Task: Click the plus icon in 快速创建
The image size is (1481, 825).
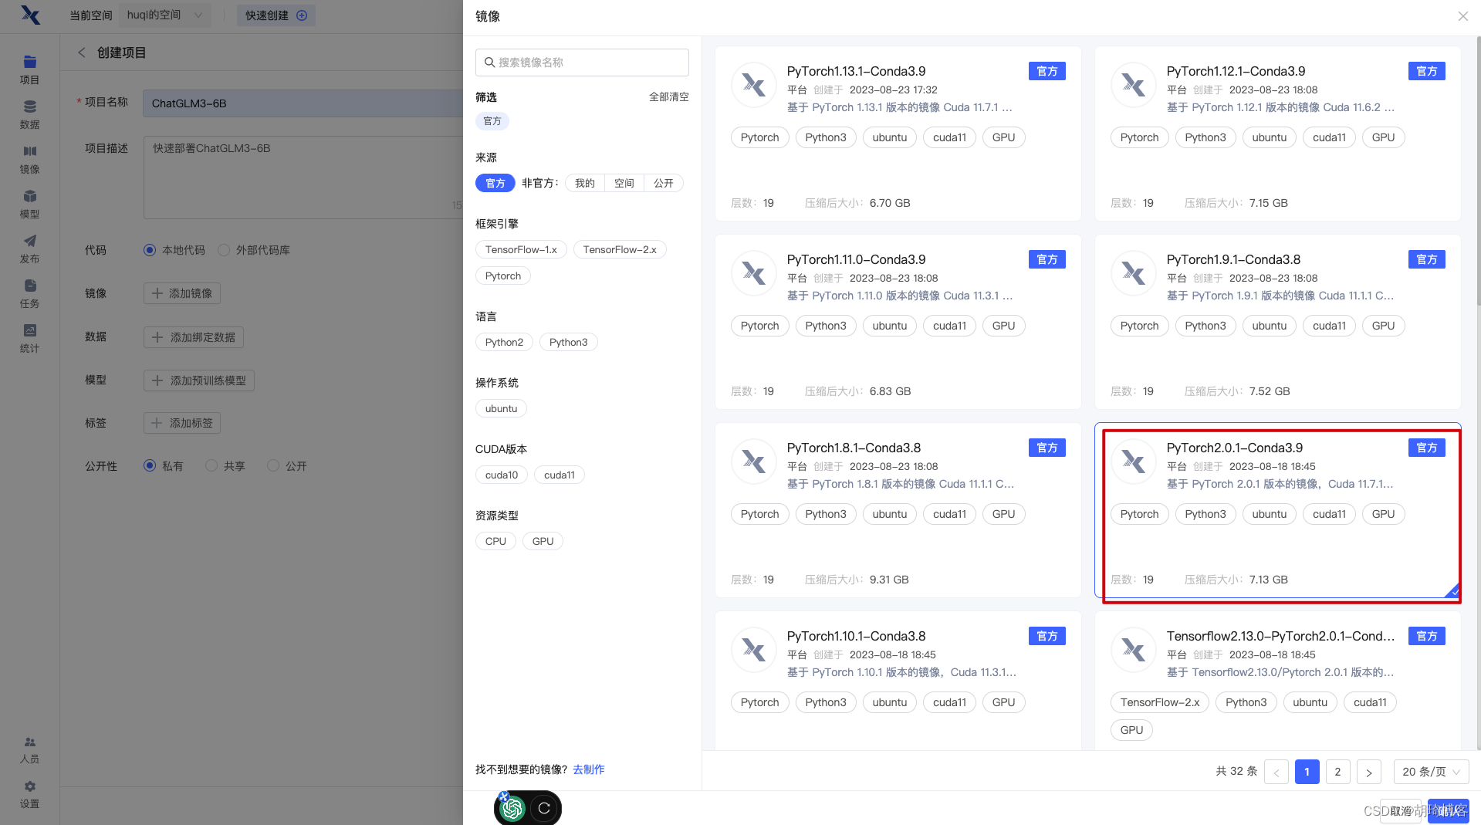Action: pyautogui.click(x=302, y=15)
